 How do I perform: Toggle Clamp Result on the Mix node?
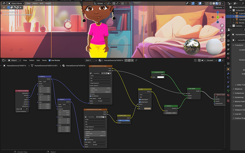140,100
